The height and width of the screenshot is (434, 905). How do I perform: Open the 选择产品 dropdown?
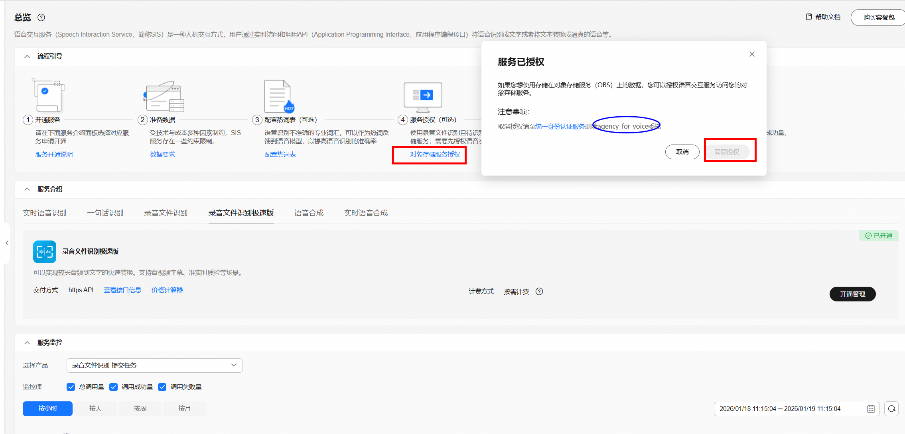(154, 366)
